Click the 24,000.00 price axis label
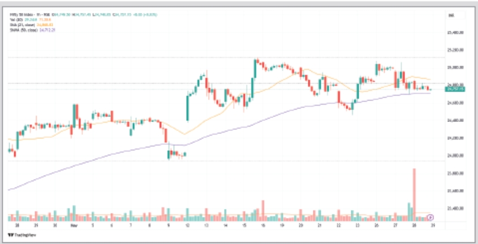Screen dimensions: 478x244 pos(455,156)
